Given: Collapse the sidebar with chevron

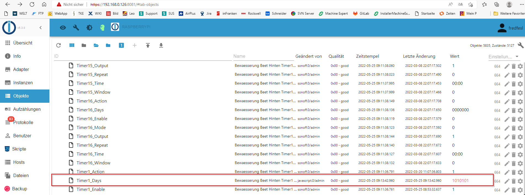Looking at the screenshot, I should 41,28.
